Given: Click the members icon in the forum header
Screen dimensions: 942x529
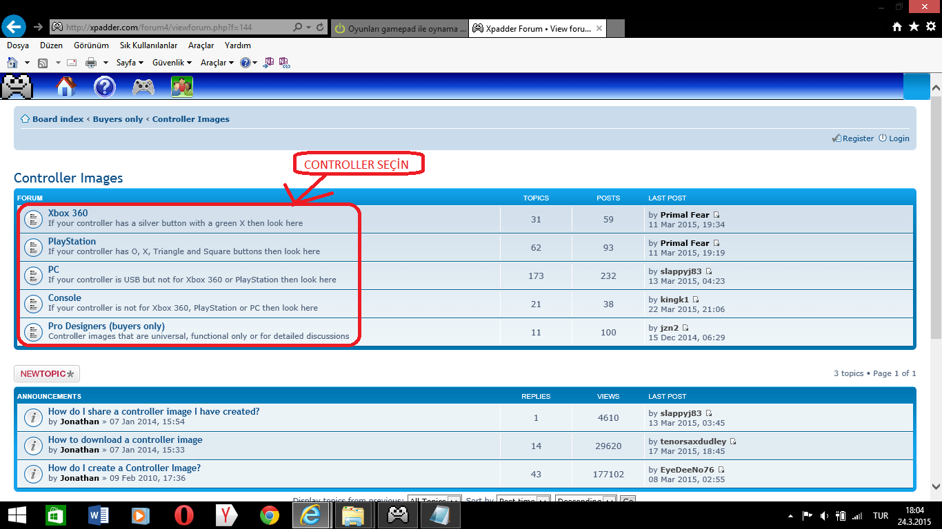Looking at the screenshot, I should (x=182, y=87).
